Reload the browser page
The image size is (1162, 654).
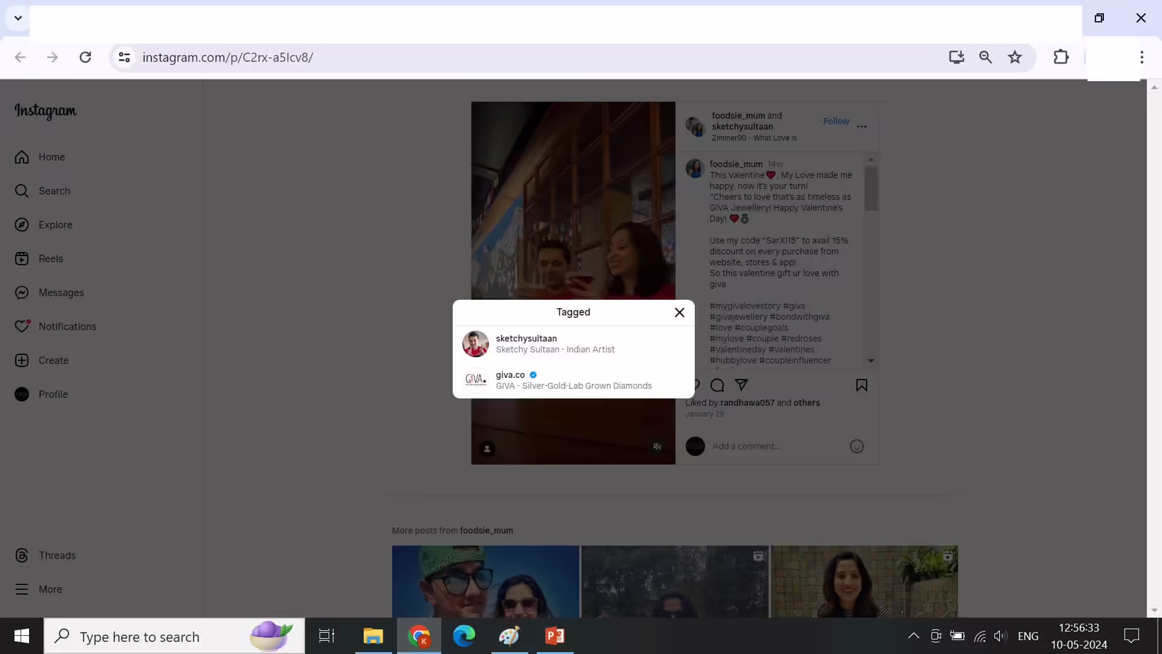pos(85,57)
